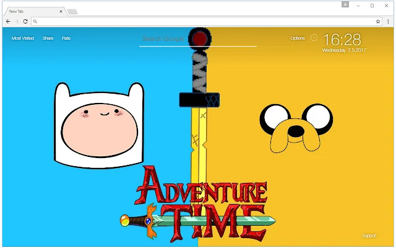Open the Options link
Viewport: 396px width, 248px height.
click(x=298, y=38)
